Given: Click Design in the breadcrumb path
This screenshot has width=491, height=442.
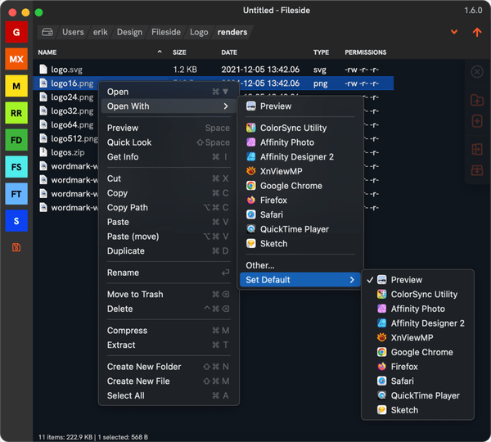Looking at the screenshot, I should 129,32.
